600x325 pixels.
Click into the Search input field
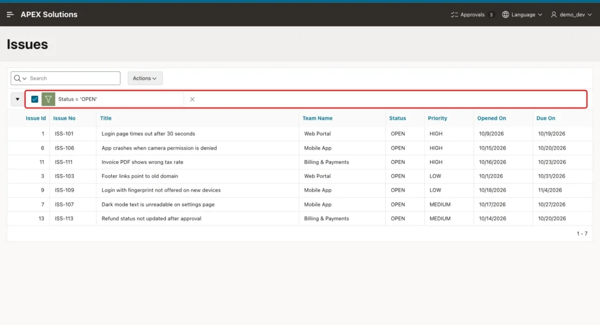(74, 78)
